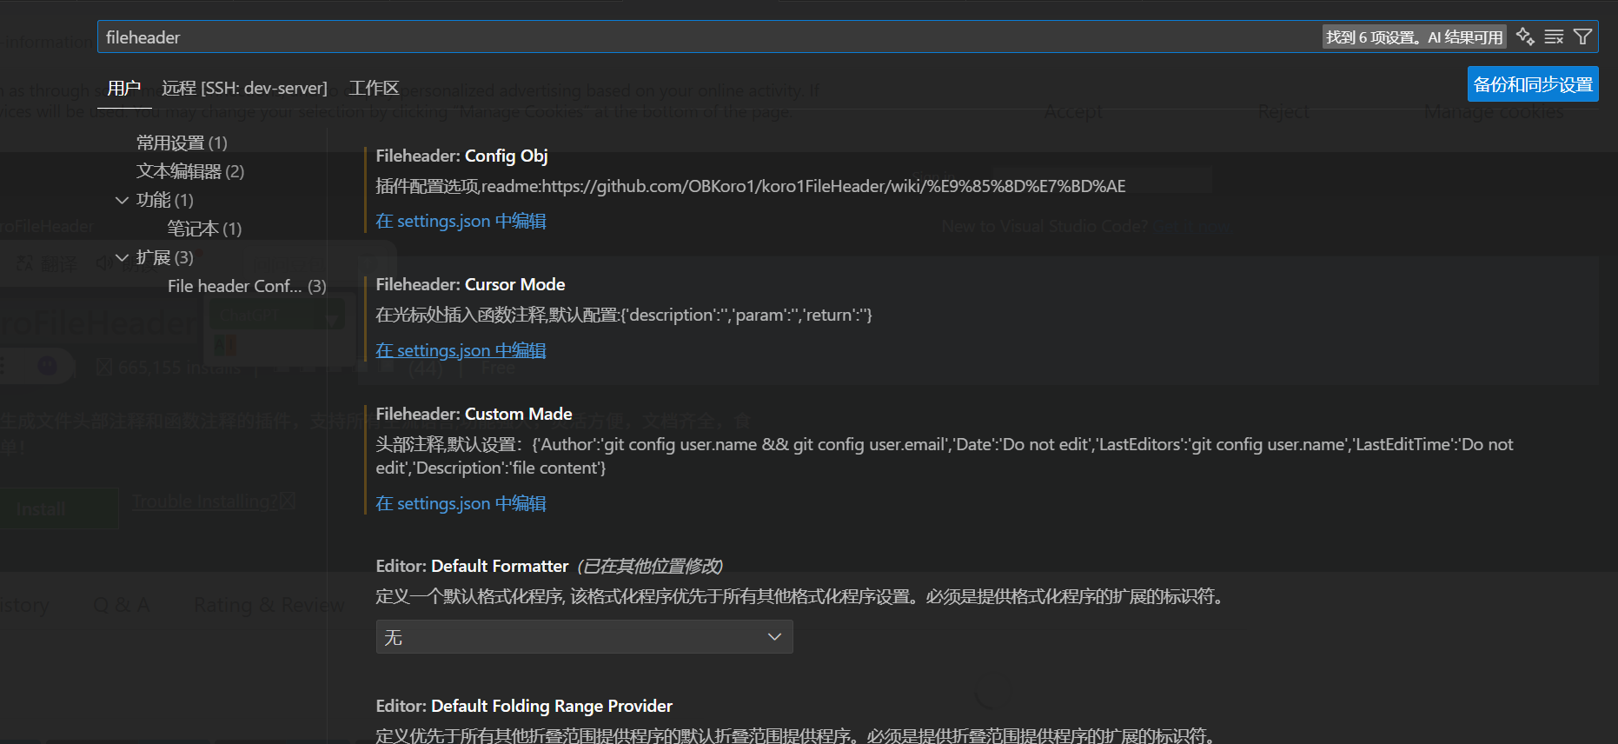Collapse the 功能 (1) tree chevron
Image resolution: width=1618 pixels, height=744 pixels.
(122, 200)
